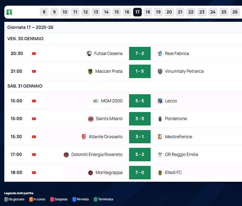Switch to matchday 16 tab
Viewport: 242px width, 206px height.
(127, 12)
